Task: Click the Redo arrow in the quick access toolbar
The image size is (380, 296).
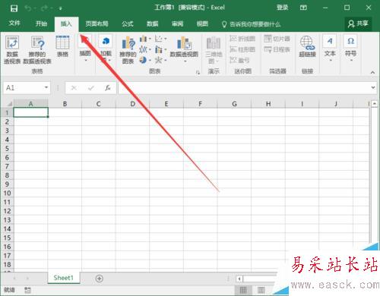Action: [x=44, y=8]
